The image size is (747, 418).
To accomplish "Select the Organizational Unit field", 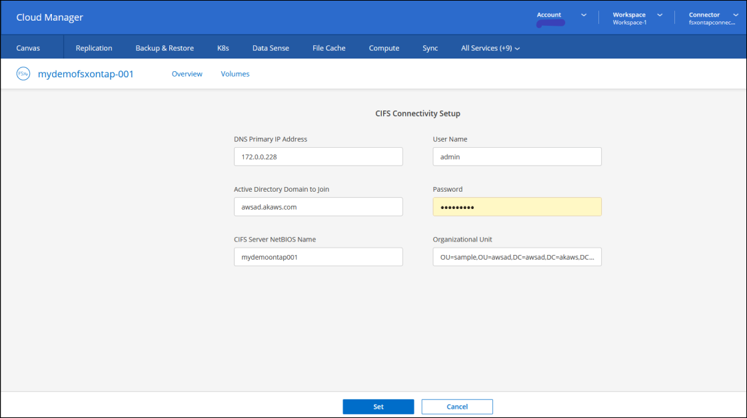I will click(x=517, y=257).
